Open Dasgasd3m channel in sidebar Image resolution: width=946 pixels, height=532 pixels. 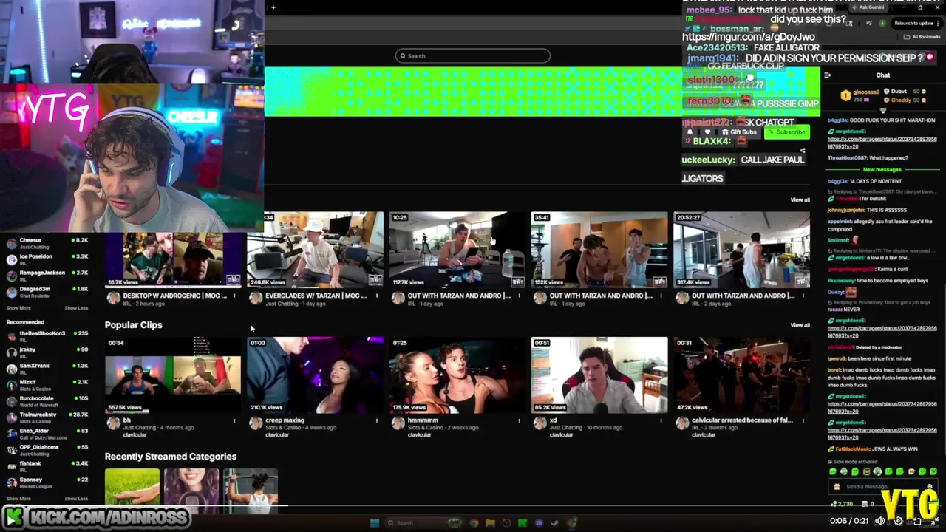coord(47,291)
